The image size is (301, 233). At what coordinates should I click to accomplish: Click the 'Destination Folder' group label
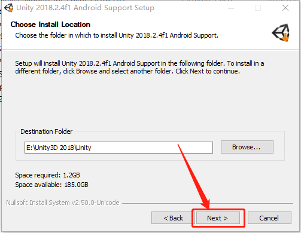[46, 131]
